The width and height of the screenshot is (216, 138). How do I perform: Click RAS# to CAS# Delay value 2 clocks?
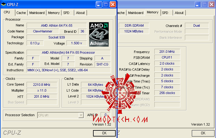click(167, 69)
